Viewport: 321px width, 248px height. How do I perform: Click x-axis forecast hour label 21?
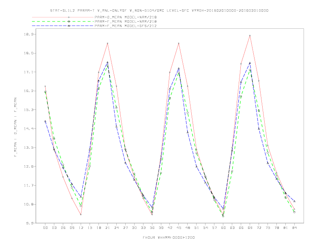click(x=107, y=228)
